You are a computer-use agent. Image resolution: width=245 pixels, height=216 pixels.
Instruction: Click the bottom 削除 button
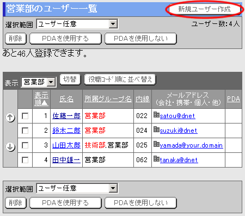(x=16, y=203)
